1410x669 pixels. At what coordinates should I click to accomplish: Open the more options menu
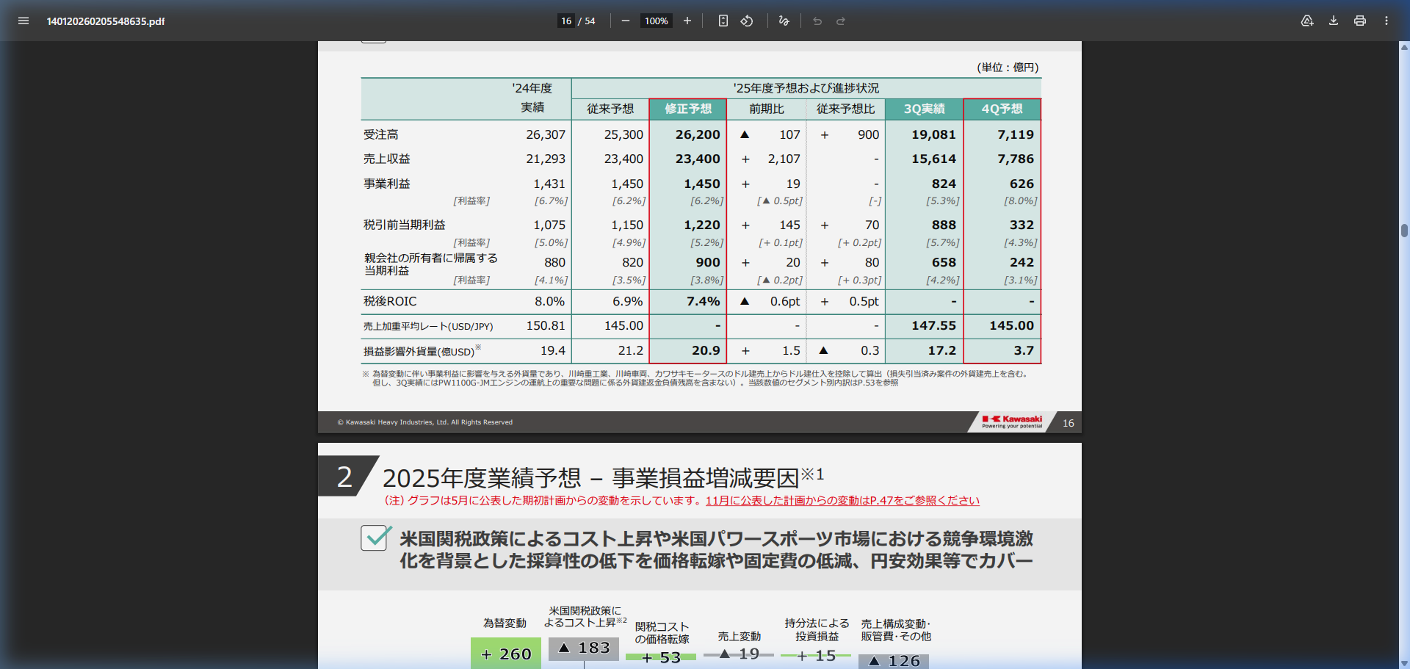1387,21
